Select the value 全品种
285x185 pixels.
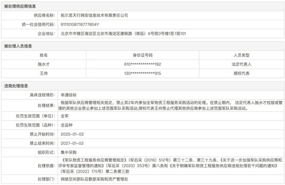[x=66, y=125]
